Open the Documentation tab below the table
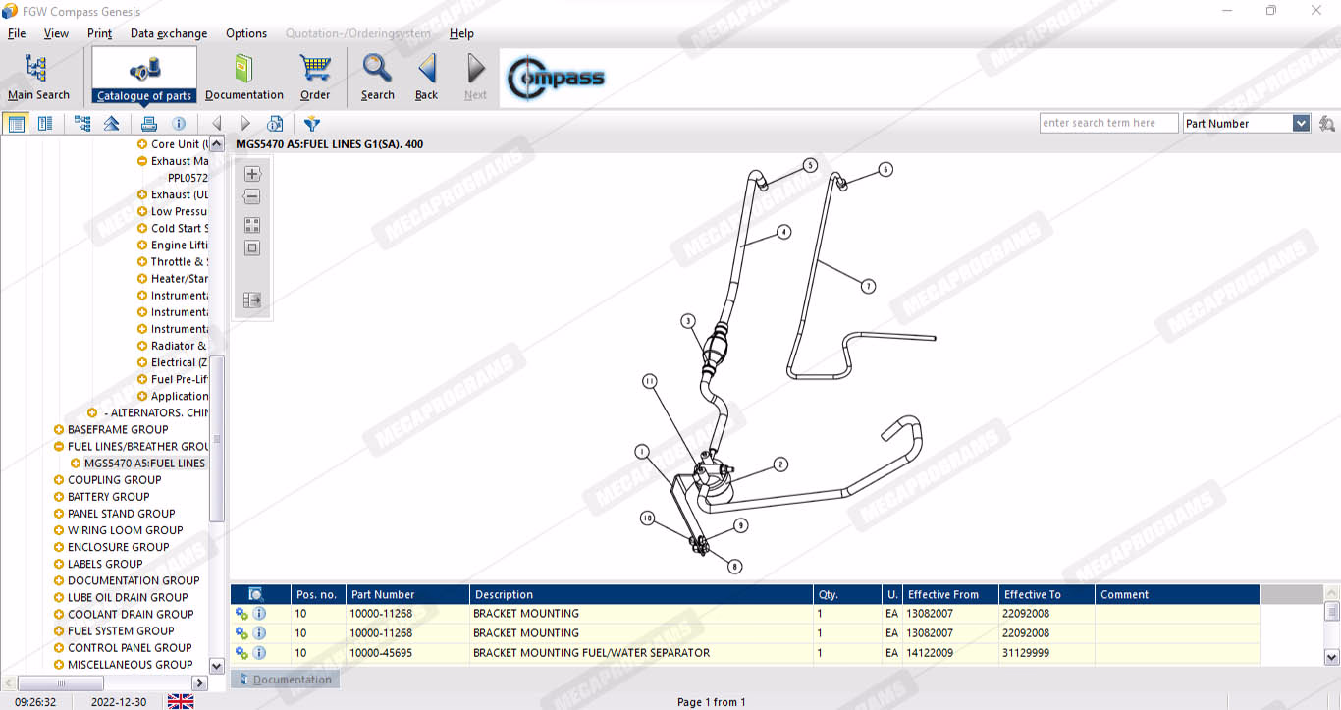 (x=284, y=679)
